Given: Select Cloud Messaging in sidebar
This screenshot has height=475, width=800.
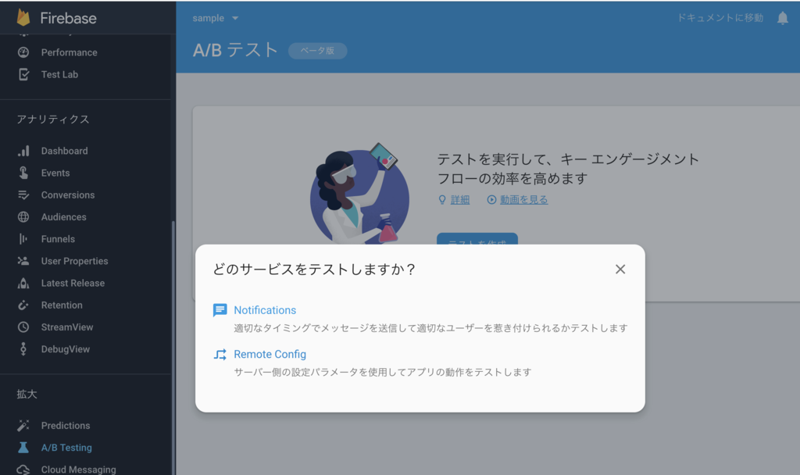Looking at the screenshot, I should click(x=79, y=470).
